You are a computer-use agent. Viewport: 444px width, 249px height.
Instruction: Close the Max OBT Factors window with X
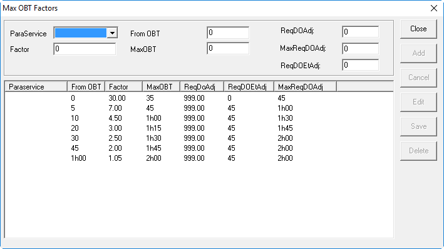434,8
